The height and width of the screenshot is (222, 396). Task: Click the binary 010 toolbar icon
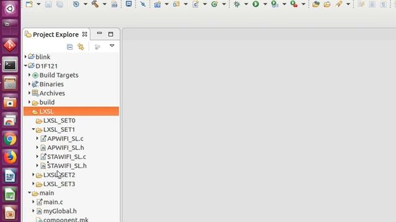coord(114,4)
